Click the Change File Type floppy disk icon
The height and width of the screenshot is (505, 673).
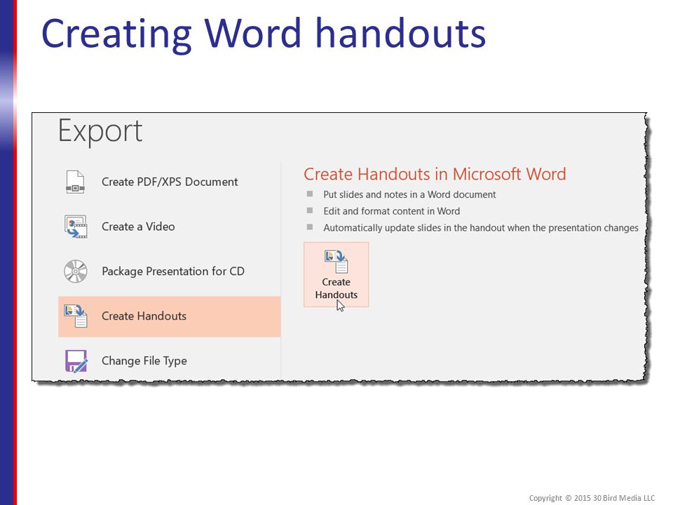[76, 361]
